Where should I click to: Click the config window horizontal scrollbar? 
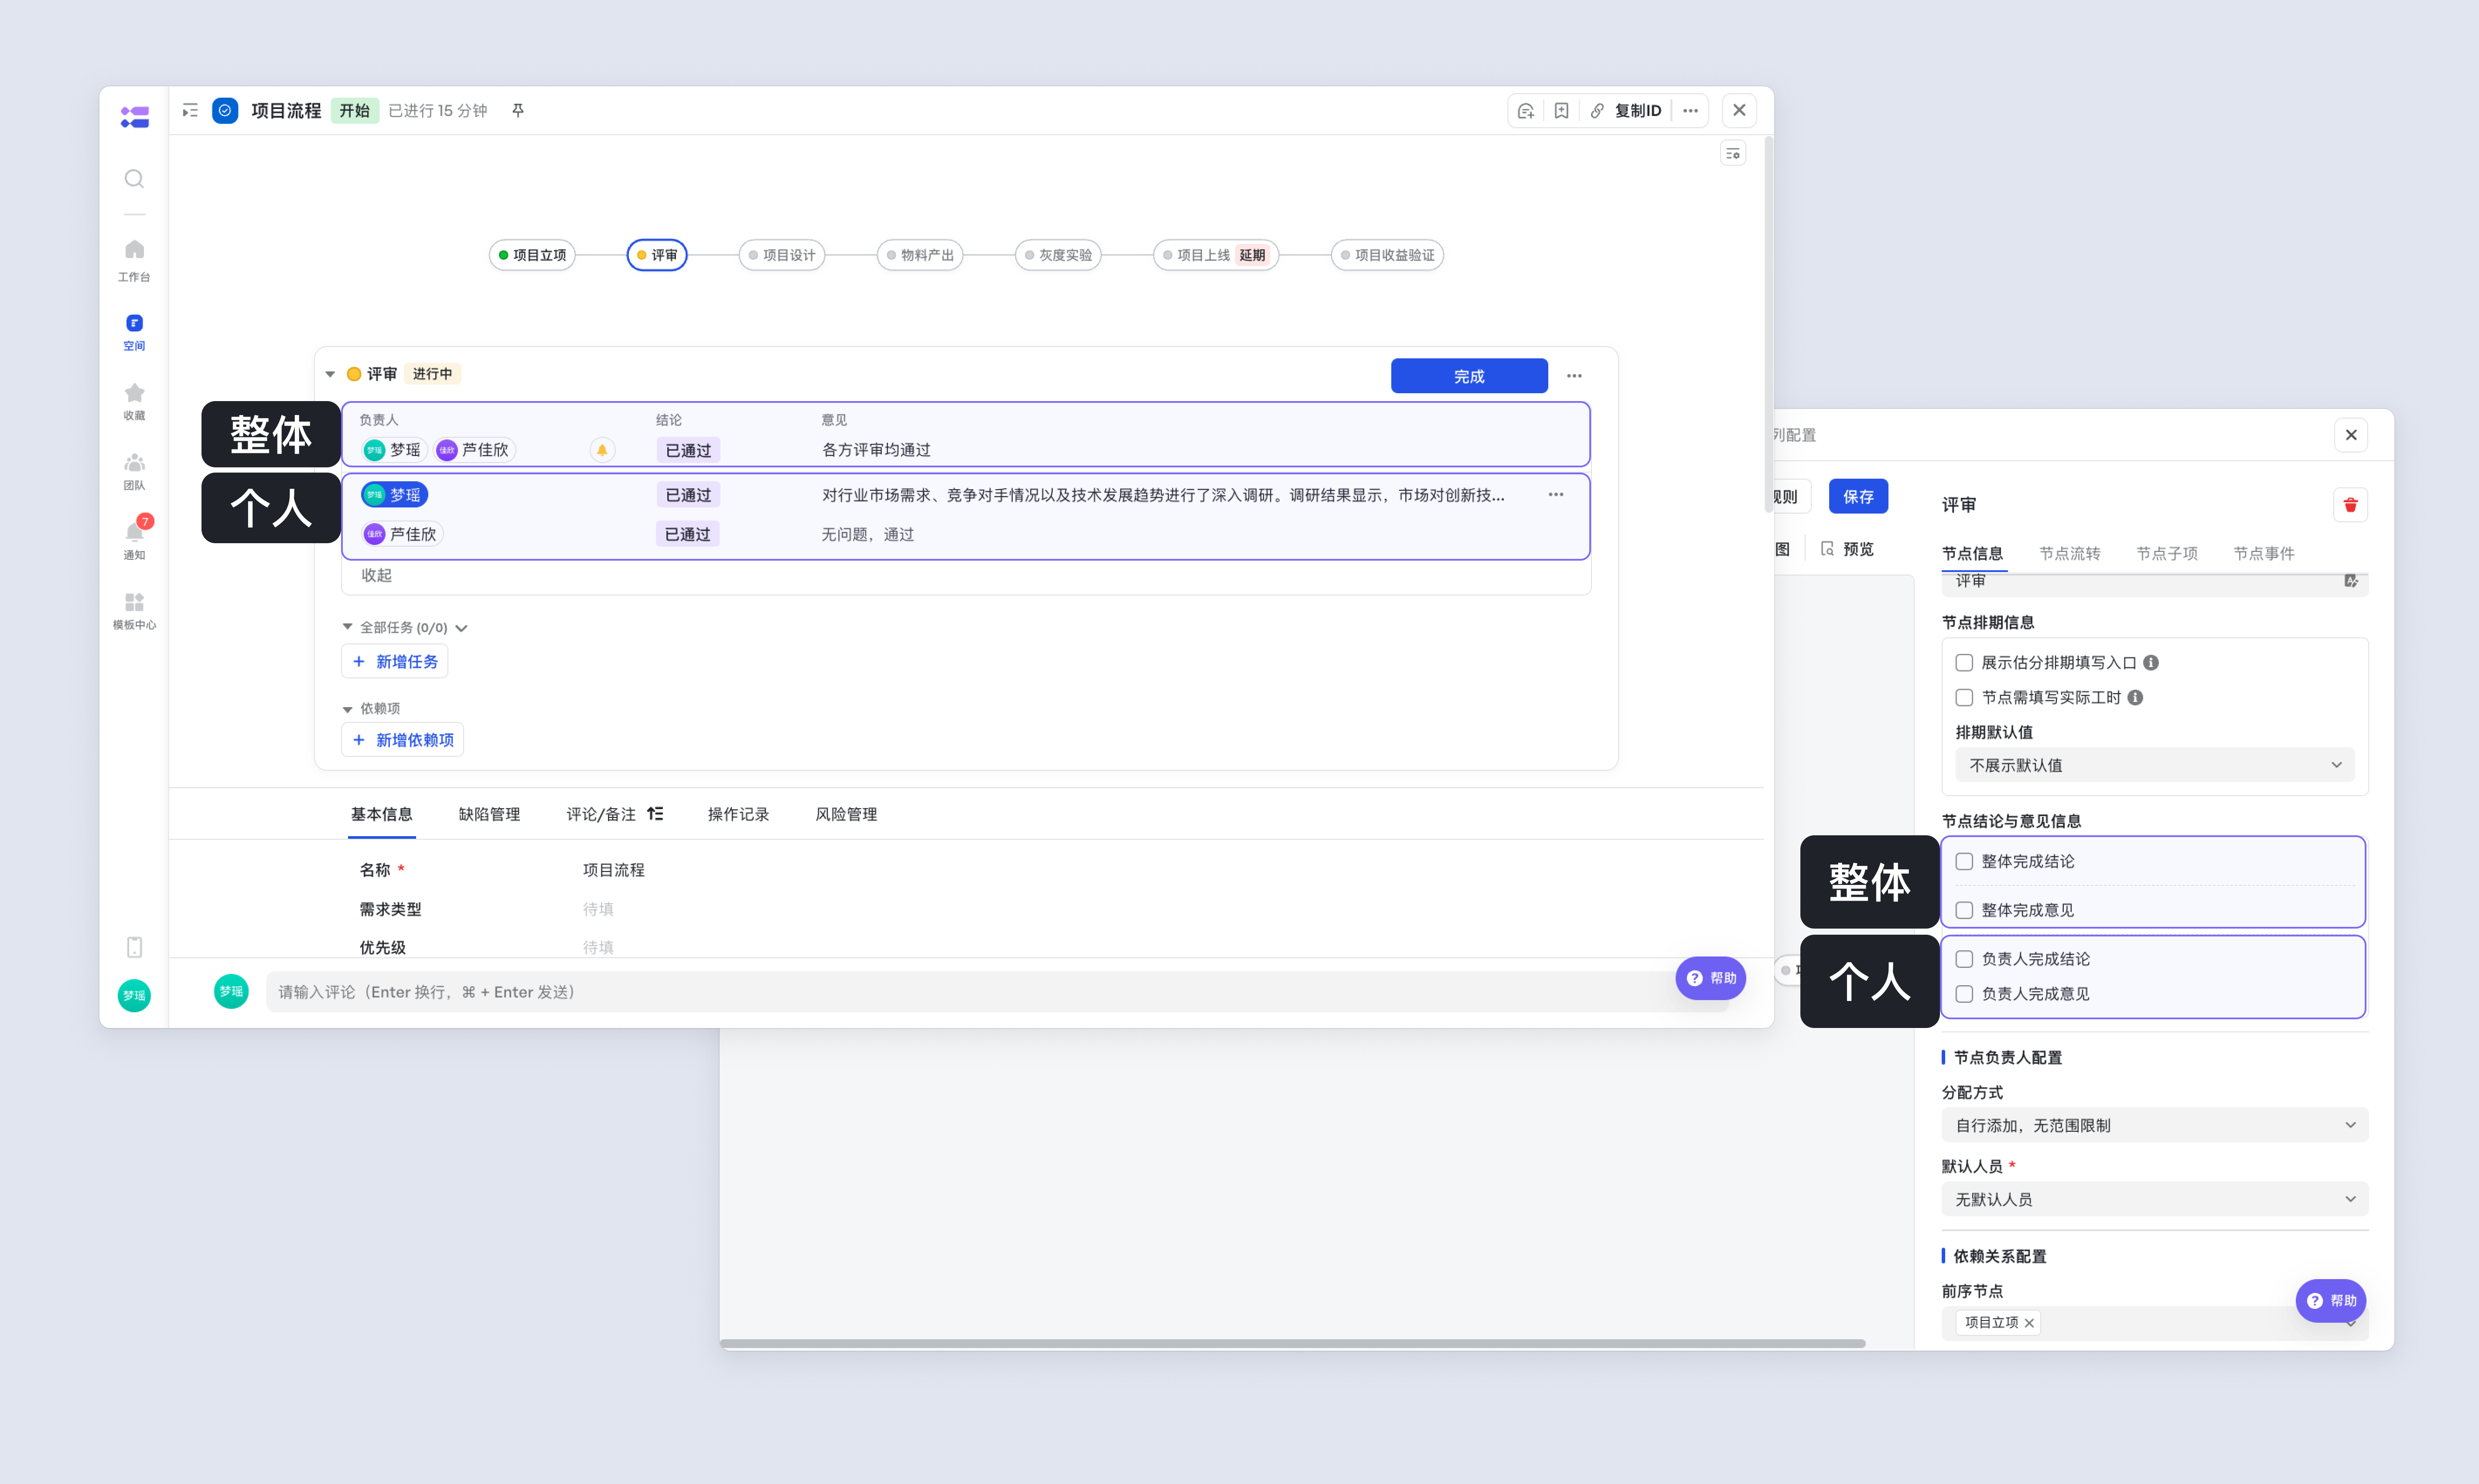click(x=1293, y=1343)
